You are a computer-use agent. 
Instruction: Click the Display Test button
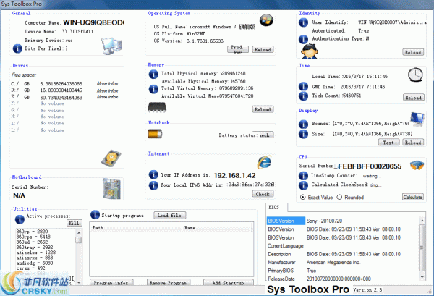pos(388,143)
